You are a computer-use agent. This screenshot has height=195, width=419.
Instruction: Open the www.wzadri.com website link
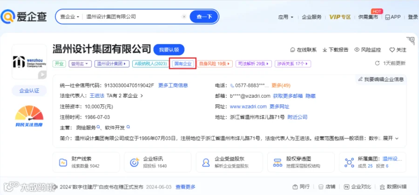coord(248,107)
